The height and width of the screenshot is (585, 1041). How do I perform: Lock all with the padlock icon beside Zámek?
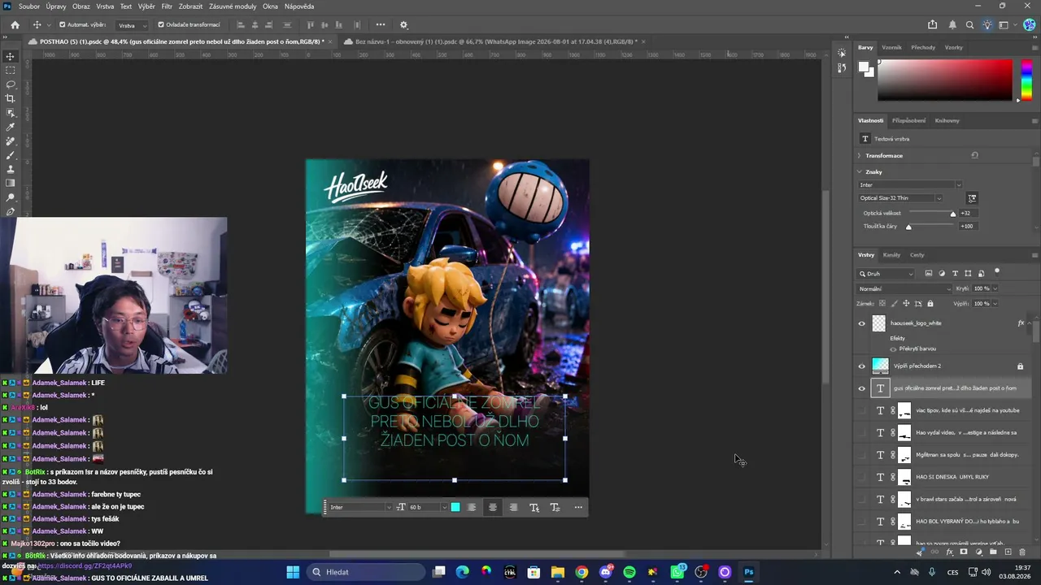930,303
